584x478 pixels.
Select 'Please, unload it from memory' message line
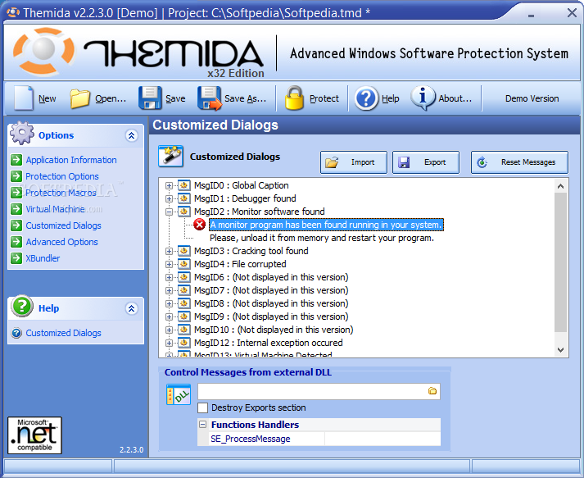click(x=322, y=238)
